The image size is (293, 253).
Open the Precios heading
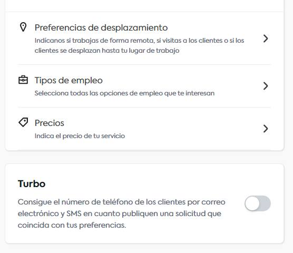coord(50,123)
